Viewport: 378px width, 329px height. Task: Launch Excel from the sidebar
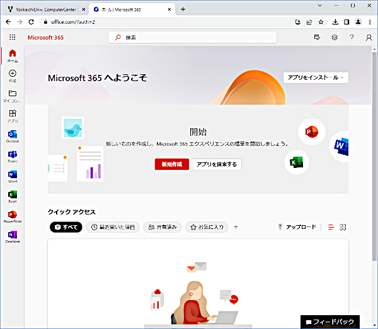pyautogui.click(x=13, y=197)
